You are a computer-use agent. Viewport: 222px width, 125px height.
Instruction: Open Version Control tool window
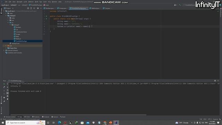[x=9, y=117]
